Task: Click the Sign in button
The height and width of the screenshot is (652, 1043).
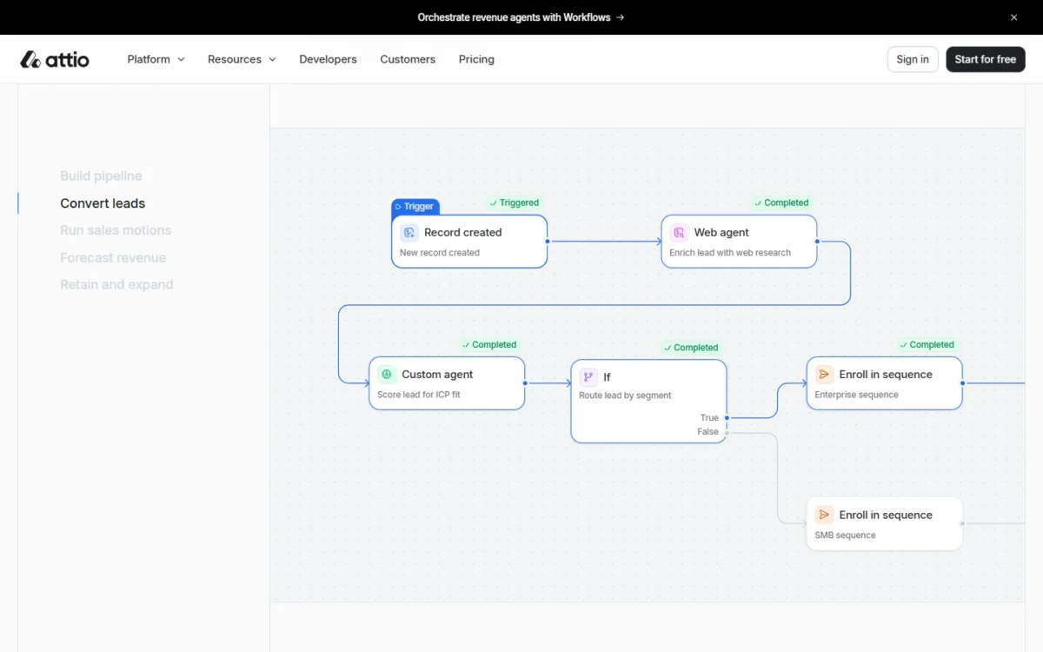Action: point(913,59)
